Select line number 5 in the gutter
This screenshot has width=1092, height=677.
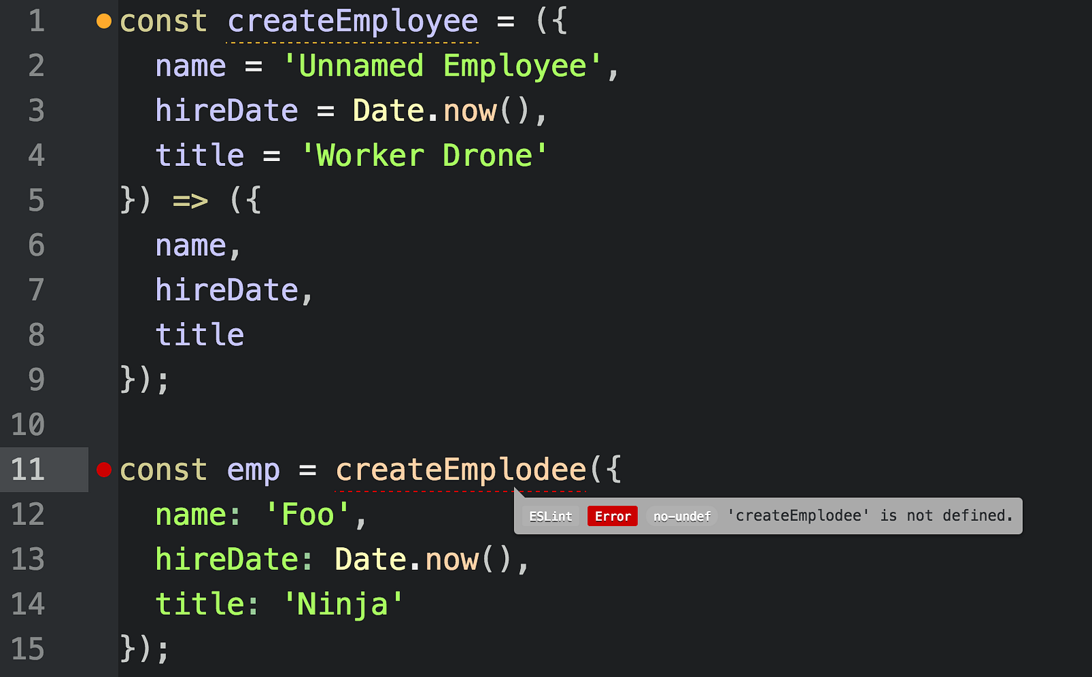coord(36,201)
